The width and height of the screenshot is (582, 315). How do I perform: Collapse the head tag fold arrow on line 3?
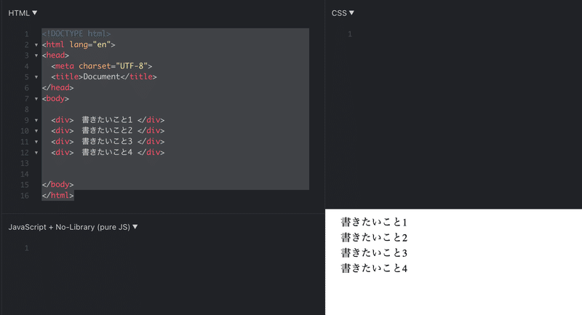tap(36, 56)
